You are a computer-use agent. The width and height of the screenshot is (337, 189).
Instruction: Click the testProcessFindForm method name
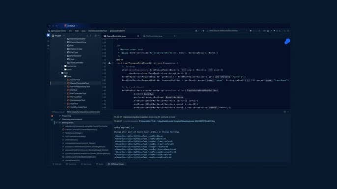click(138, 63)
